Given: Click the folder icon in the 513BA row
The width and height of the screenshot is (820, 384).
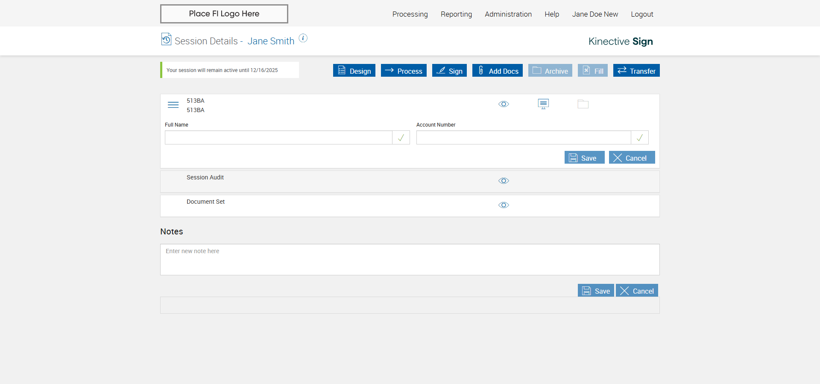Looking at the screenshot, I should click(583, 104).
